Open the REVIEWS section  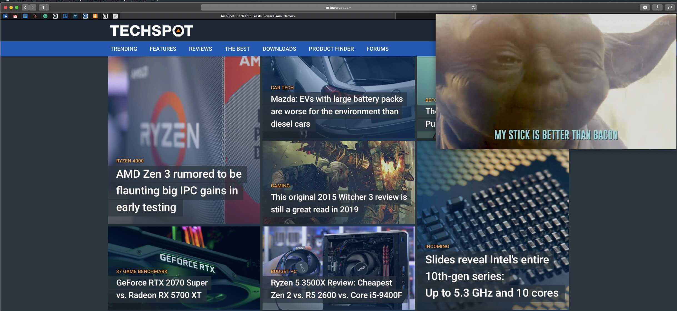pos(201,49)
